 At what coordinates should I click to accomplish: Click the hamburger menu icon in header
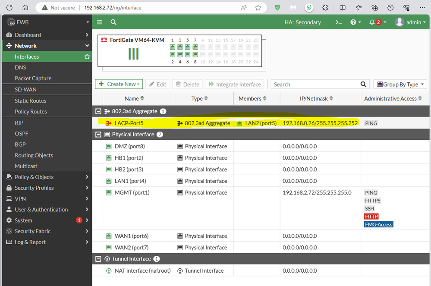[100, 22]
